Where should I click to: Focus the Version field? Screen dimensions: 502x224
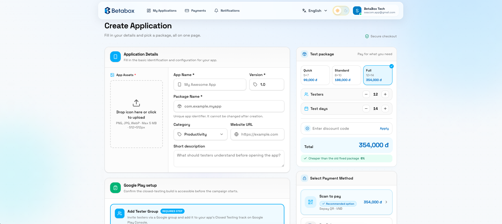267,84
